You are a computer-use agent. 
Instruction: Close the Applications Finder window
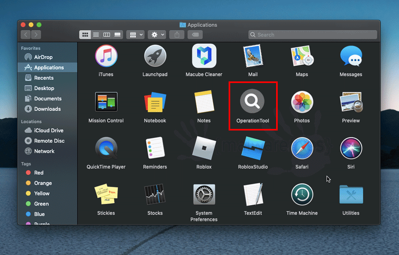click(x=23, y=25)
